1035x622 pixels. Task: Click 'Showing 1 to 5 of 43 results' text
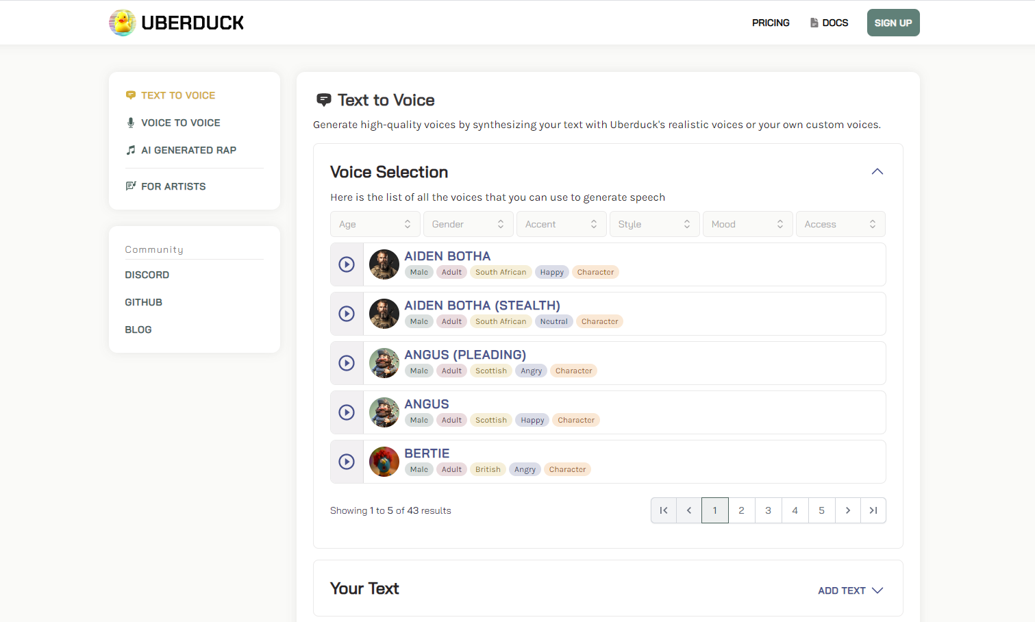click(x=390, y=510)
